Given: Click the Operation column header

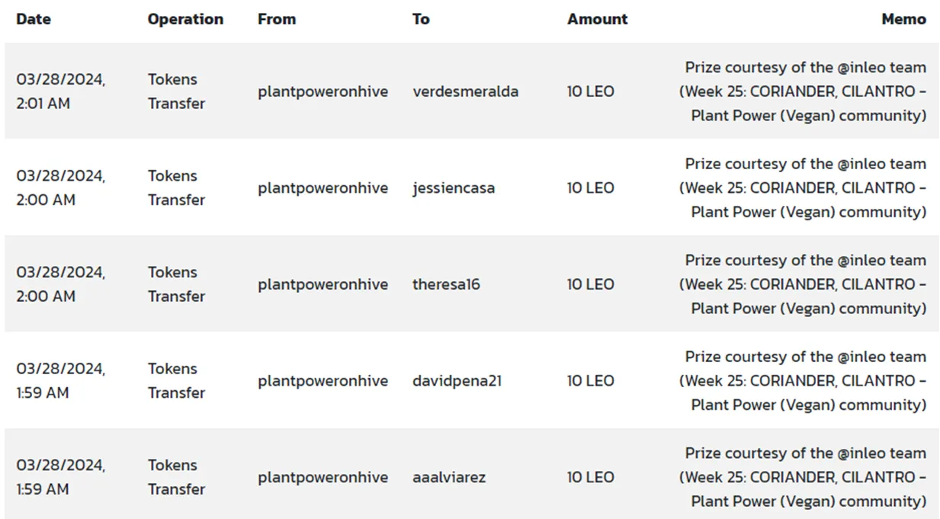Looking at the screenshot, I should pyautogui.click(x=185, y=19).
